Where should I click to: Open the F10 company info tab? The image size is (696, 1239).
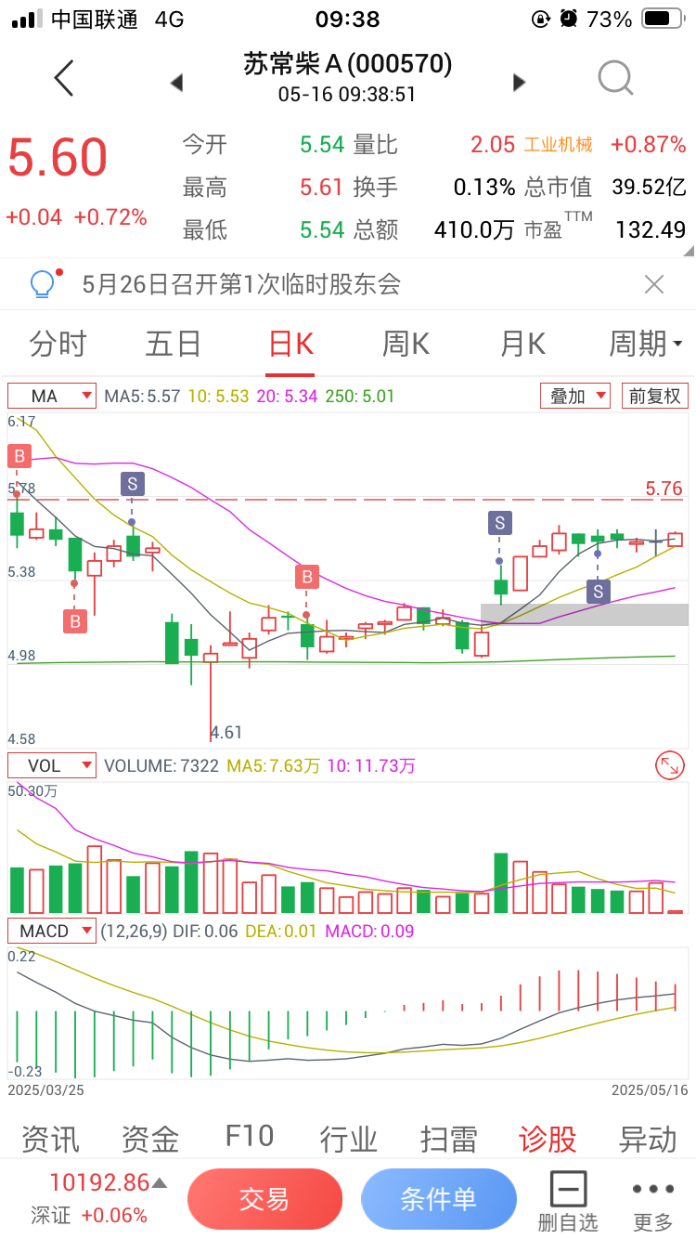pos(250,1137)
